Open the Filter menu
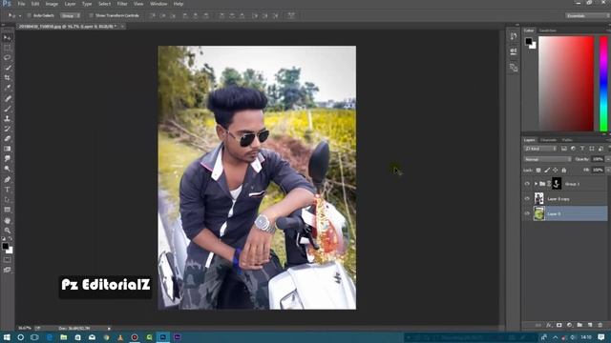The width and height of the screenshot is (611, 343). (x=122, y=4)
